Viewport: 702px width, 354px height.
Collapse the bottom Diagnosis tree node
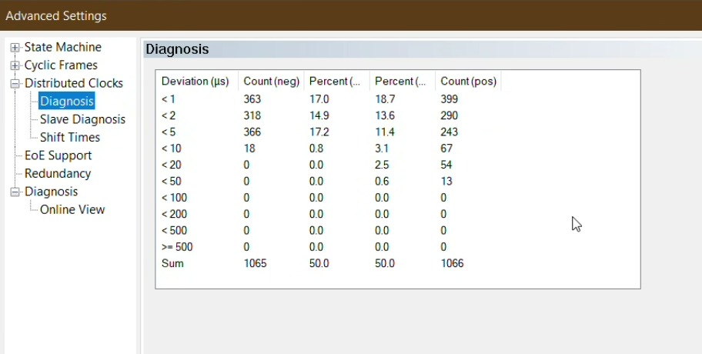coord(15,192)
